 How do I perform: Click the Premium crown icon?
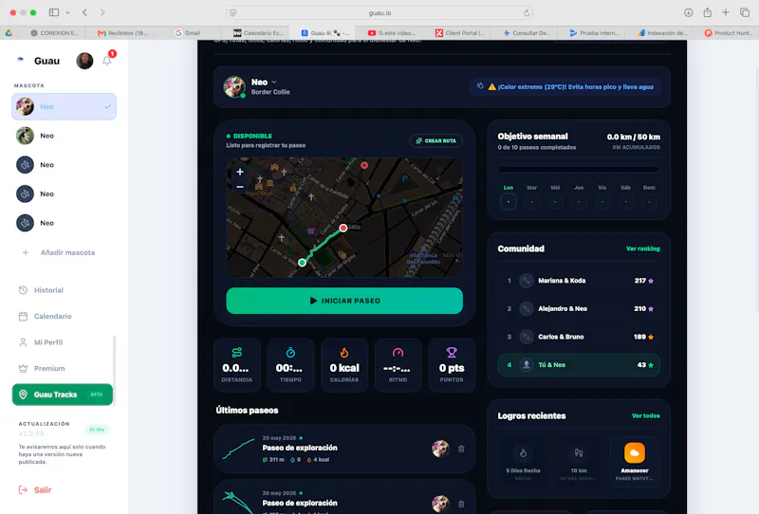[23, 368]
